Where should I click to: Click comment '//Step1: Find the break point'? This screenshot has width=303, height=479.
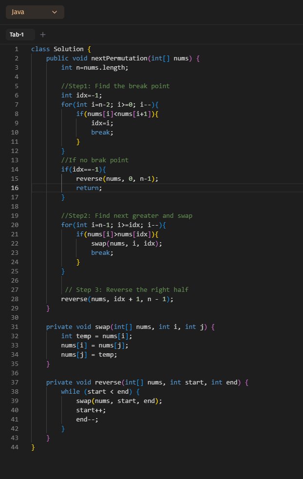[x=115, y=86]
